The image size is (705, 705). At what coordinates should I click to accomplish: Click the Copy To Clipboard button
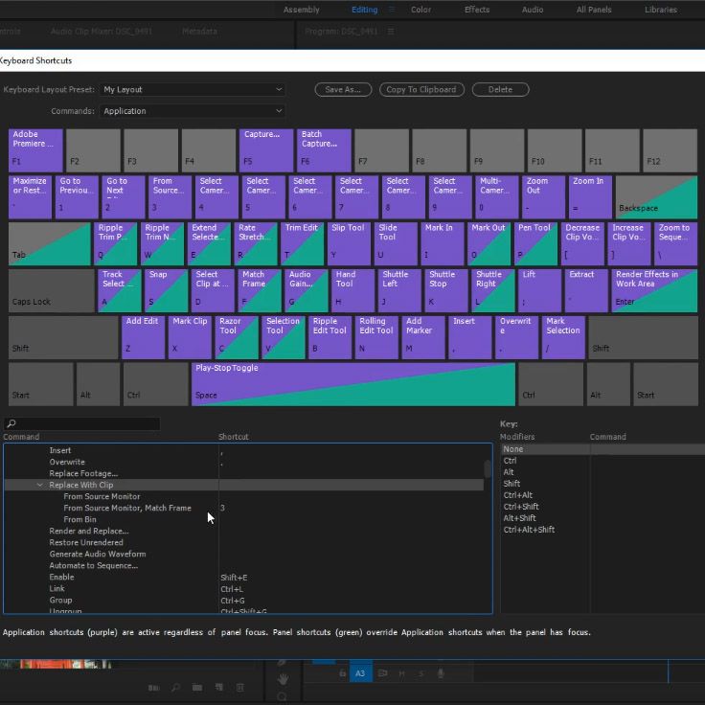tap(421, 89)
